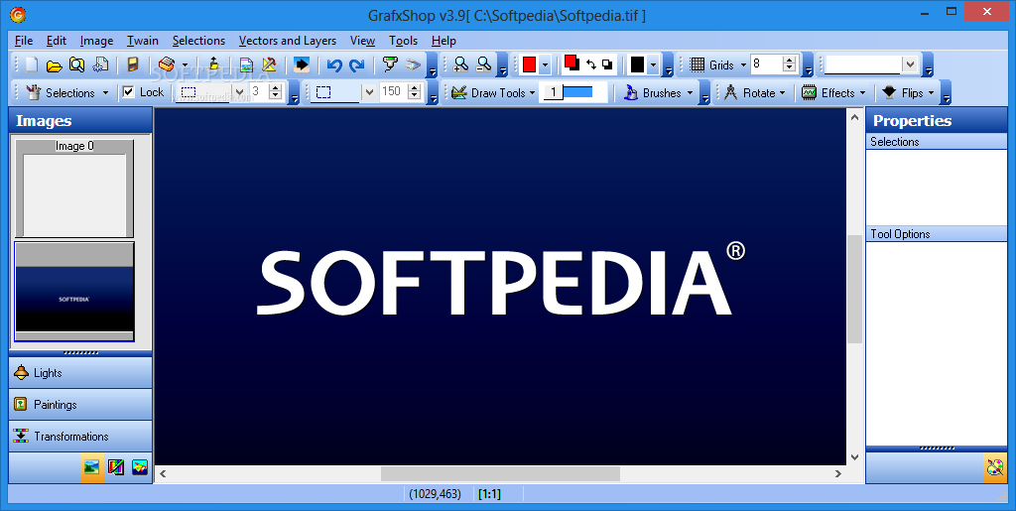Click the red foreground color swatch
The image size is (1016, 511).
click(x=571, y=62)
